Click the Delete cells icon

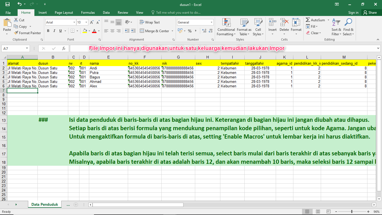pos(284,22)
